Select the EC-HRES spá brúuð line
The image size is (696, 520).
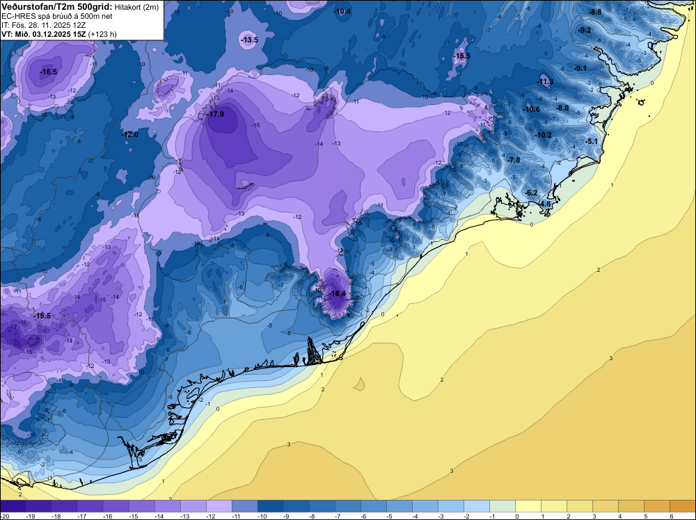[57, 16]
